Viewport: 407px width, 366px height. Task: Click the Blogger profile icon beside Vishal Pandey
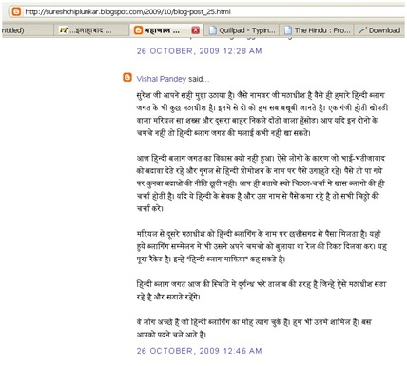click(x=127, y=78)
